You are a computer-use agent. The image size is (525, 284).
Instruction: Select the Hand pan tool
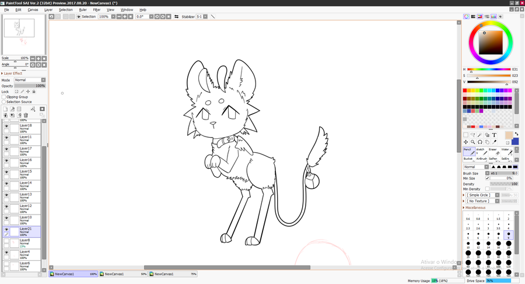click(x=487, y=142)
